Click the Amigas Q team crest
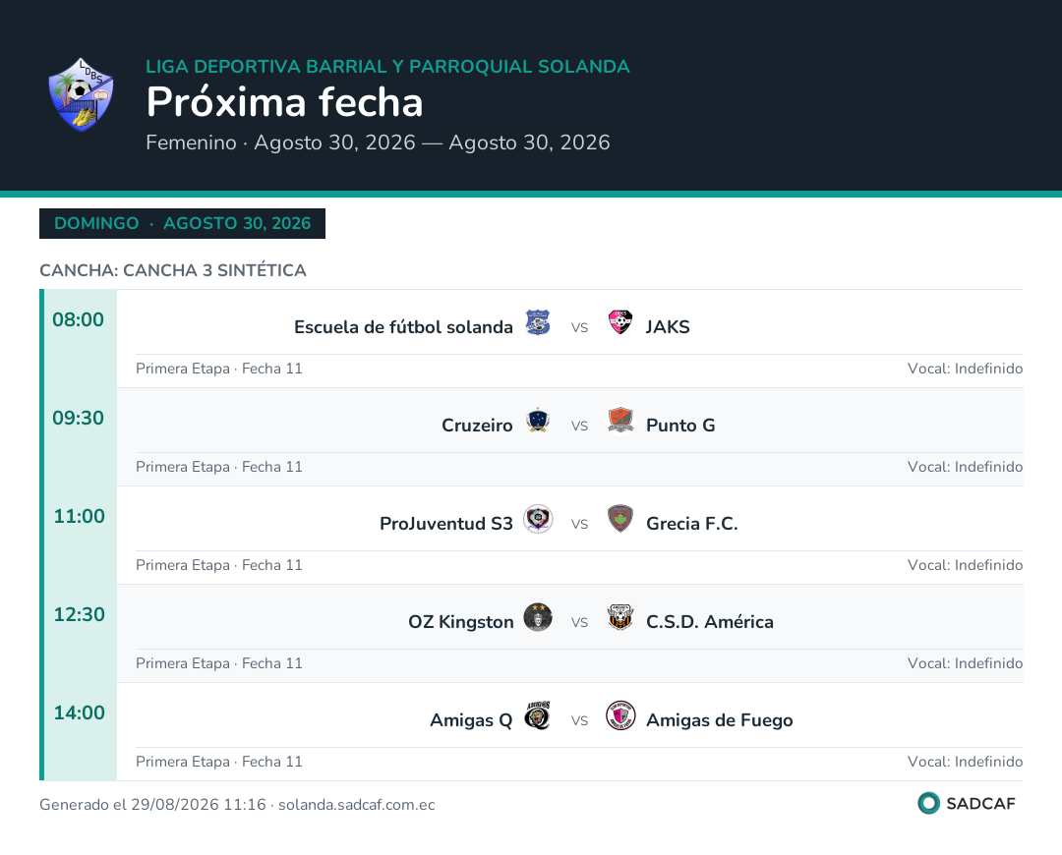 coord(538,715)
